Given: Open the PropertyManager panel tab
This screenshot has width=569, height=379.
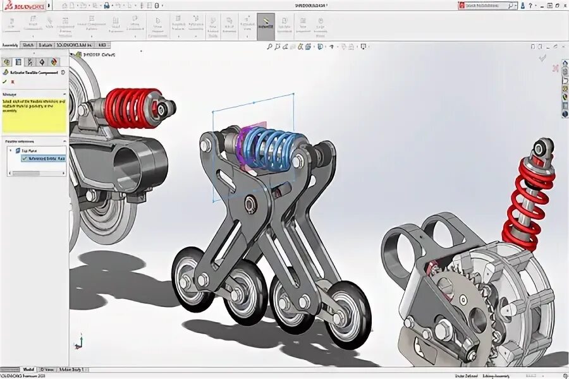Looking at the screenshot, I should pos(18,62).
